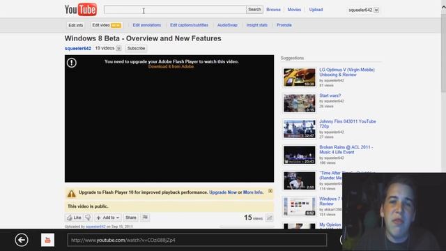Click the Windows 7 Review video thumbnail
Screen dimensions: 446x251
pyautogui.click(x=299, y=206)
